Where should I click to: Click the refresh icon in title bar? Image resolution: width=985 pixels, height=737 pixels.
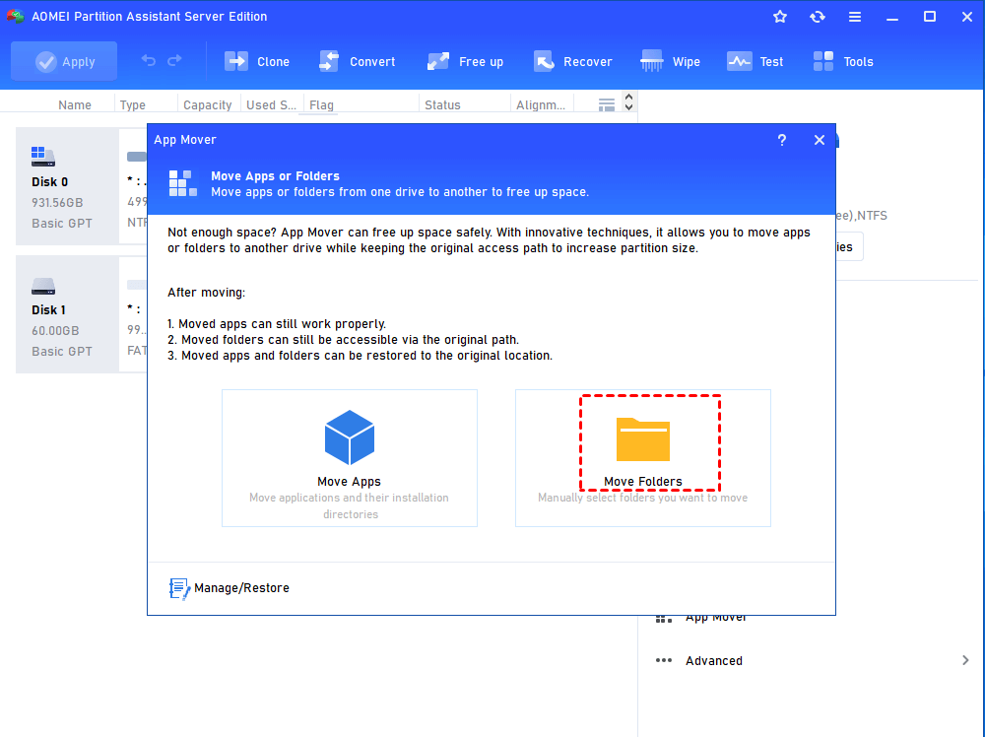click(x=818, y=17)
